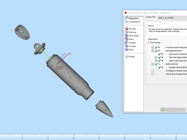Open the Diagnostics page in Fix Wizard

click(x=133, y=18)
